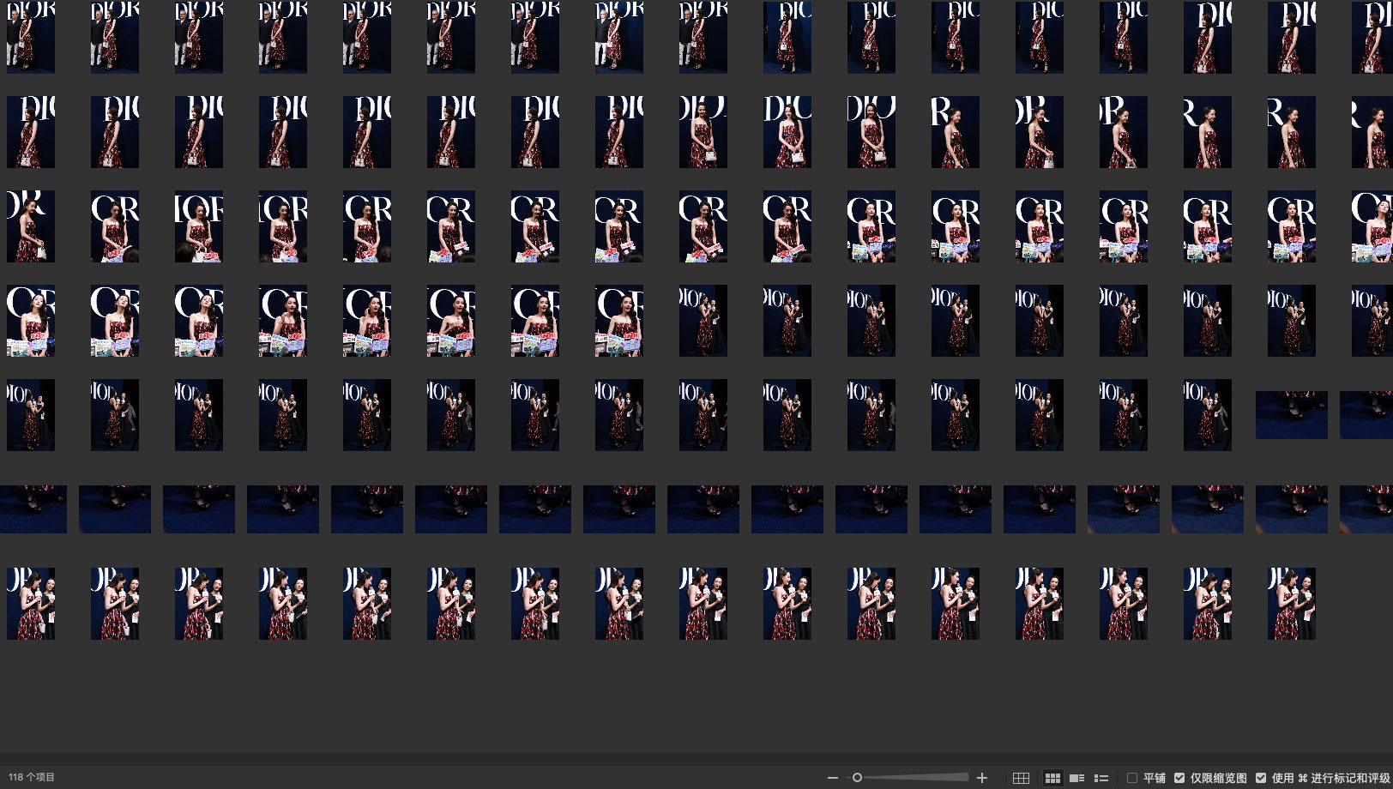Click the plus icon to enlarge thumbnails
Screen dimensions: 1393x789
[x=982, y=778]
